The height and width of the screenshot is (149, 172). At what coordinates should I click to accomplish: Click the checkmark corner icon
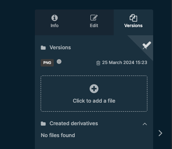click(x=147, y=45)
